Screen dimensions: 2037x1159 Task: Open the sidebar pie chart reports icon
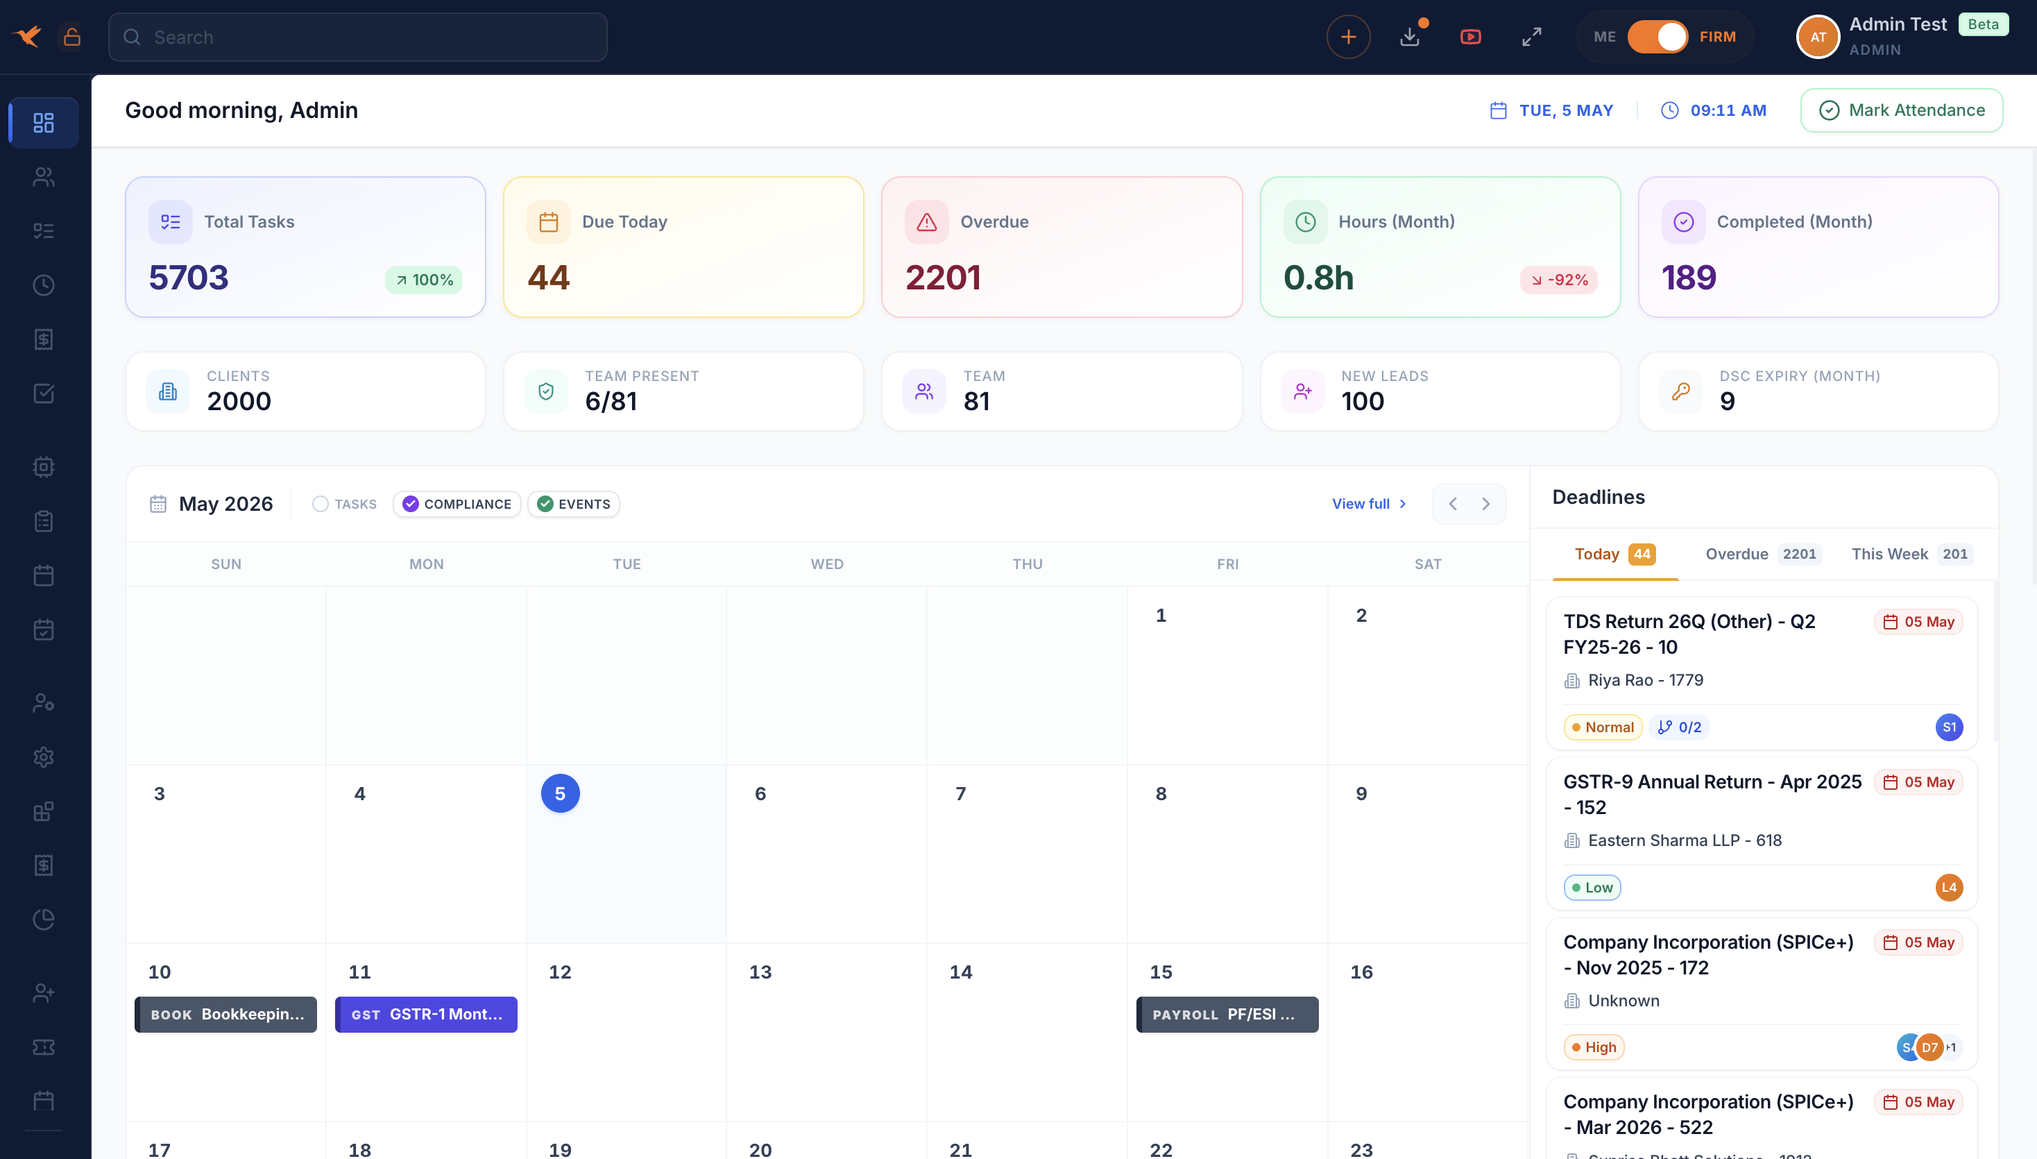pyautogui.click(x=44, y=920)
